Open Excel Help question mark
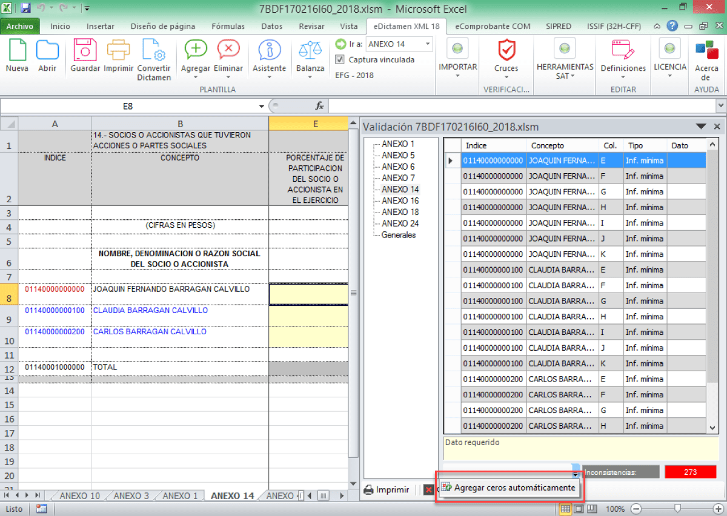Viewport: 727px width, 516px height. point(672,26)
